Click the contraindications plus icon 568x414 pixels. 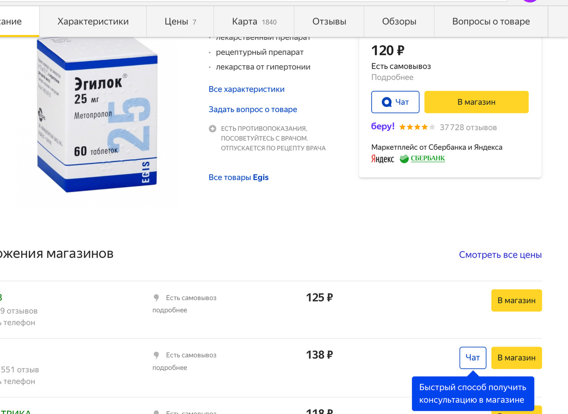213,129
